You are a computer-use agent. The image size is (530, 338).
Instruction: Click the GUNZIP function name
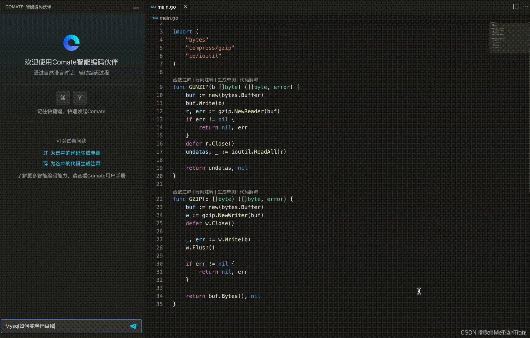(199, 87)
